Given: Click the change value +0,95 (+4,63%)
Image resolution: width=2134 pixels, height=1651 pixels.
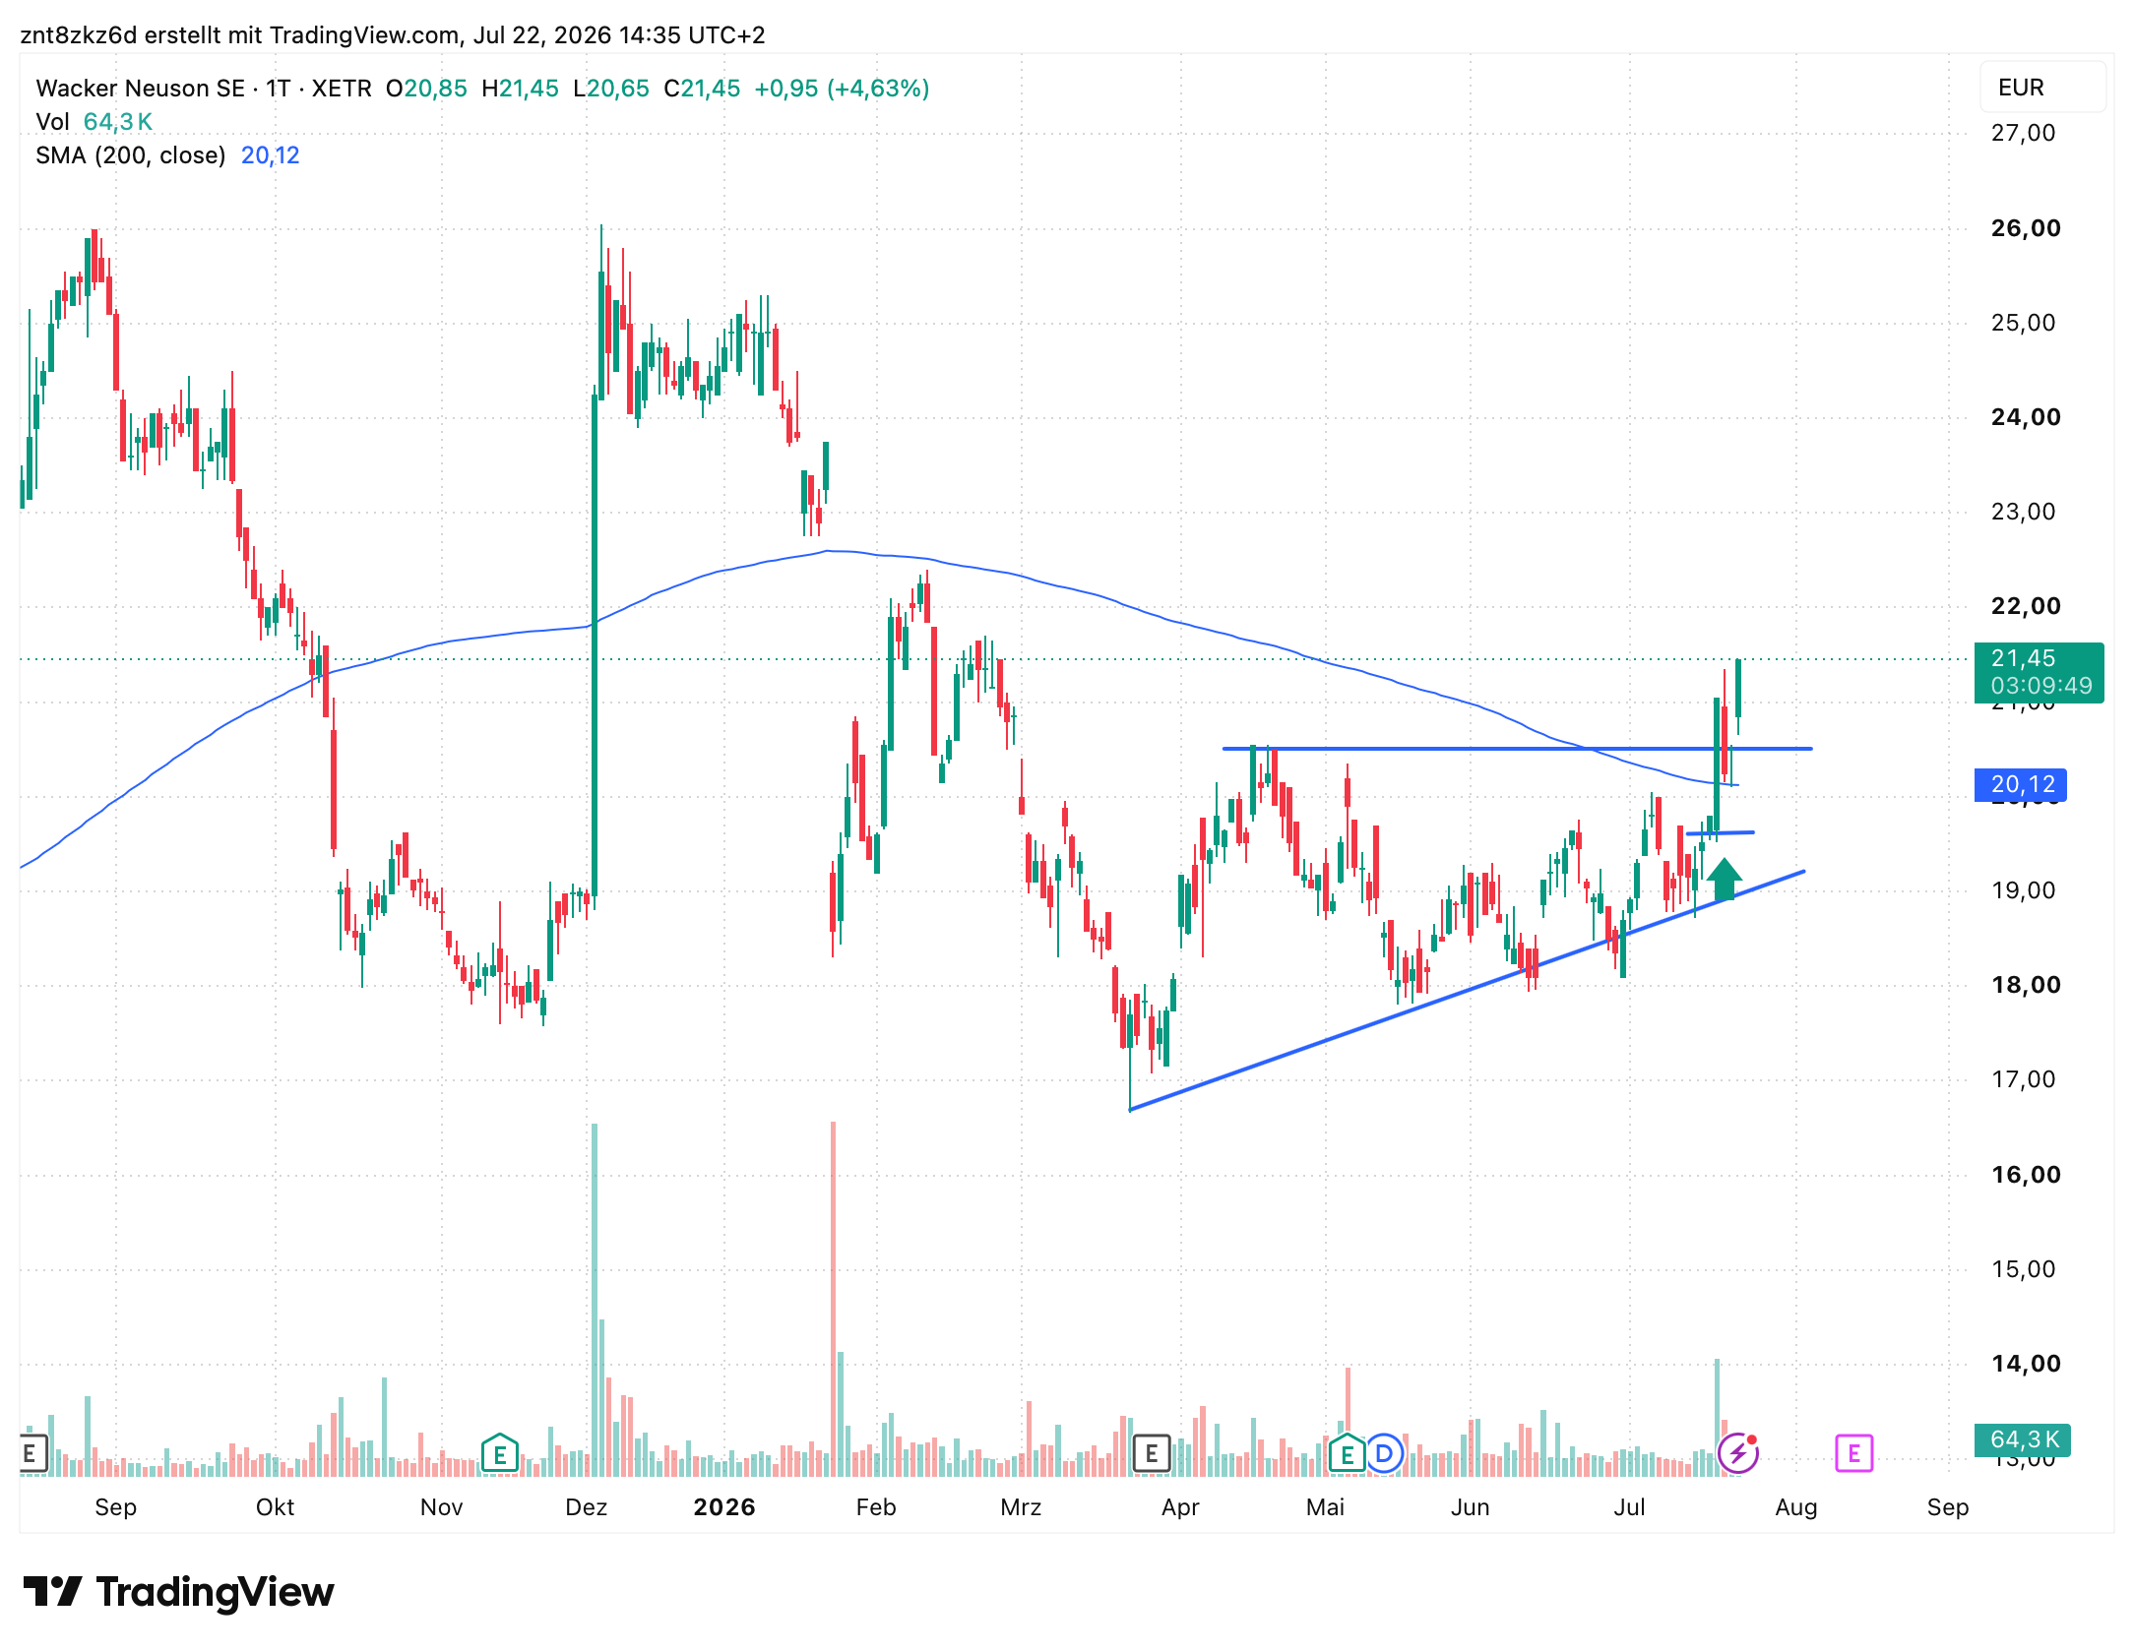Looking at the screenshot, I should [842, 89].
